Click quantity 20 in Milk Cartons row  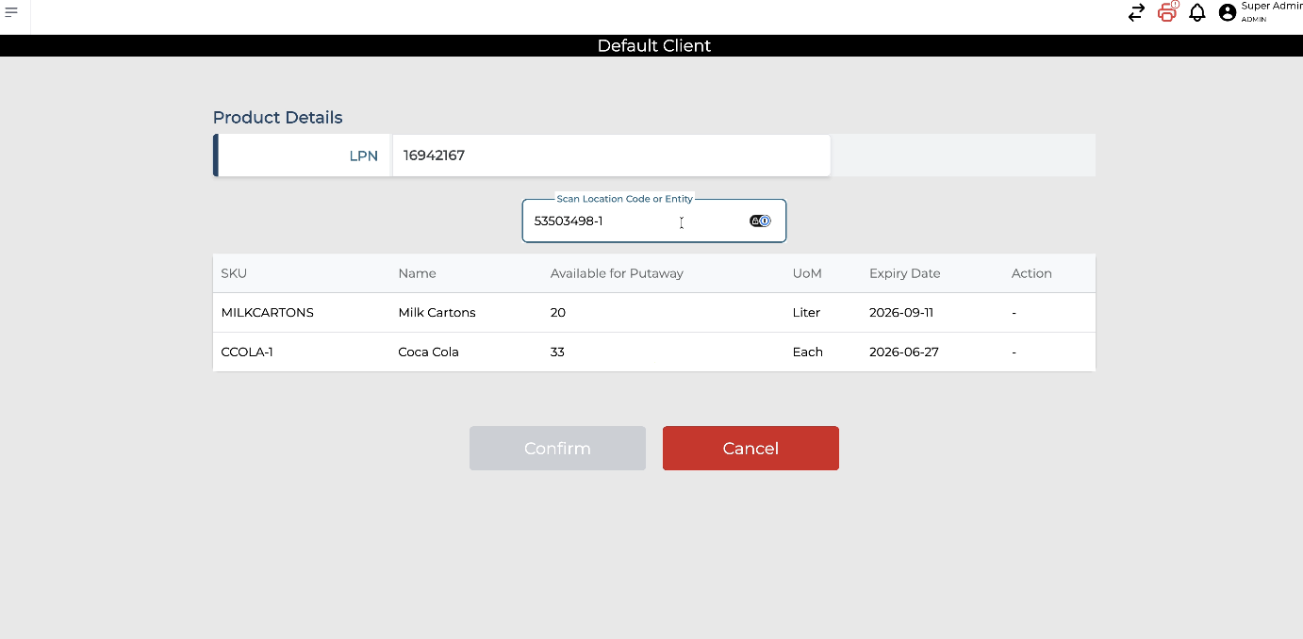pyautogui.click(x=558, y=313)
